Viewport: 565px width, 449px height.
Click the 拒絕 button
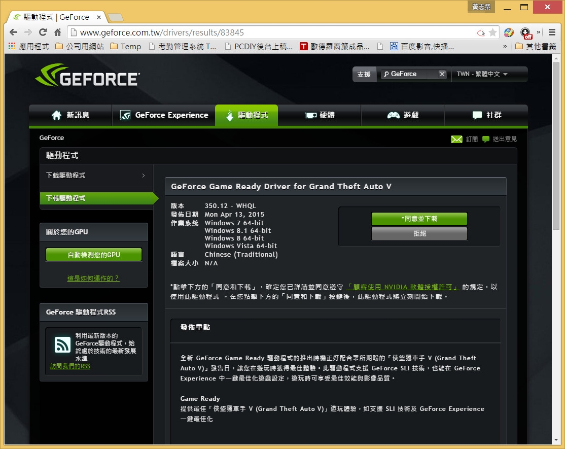tap(419, 233)
